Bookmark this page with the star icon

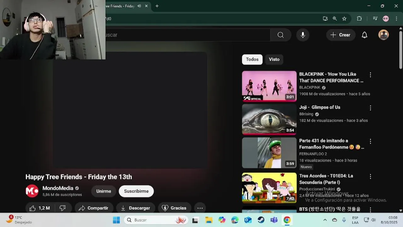(344, 19)
